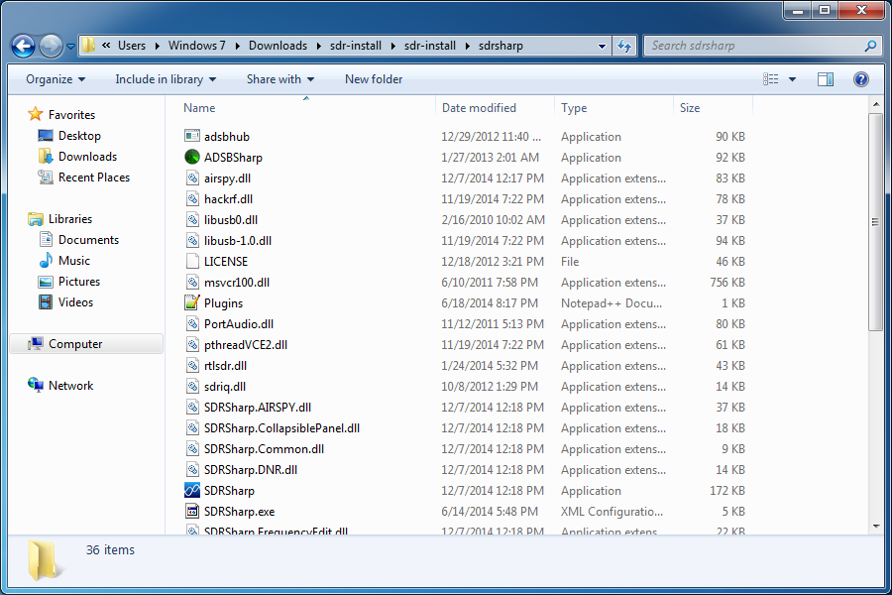Select file SDRSharp.AIRSPY.dll
The image size is (892, 595).
point(257,408)
